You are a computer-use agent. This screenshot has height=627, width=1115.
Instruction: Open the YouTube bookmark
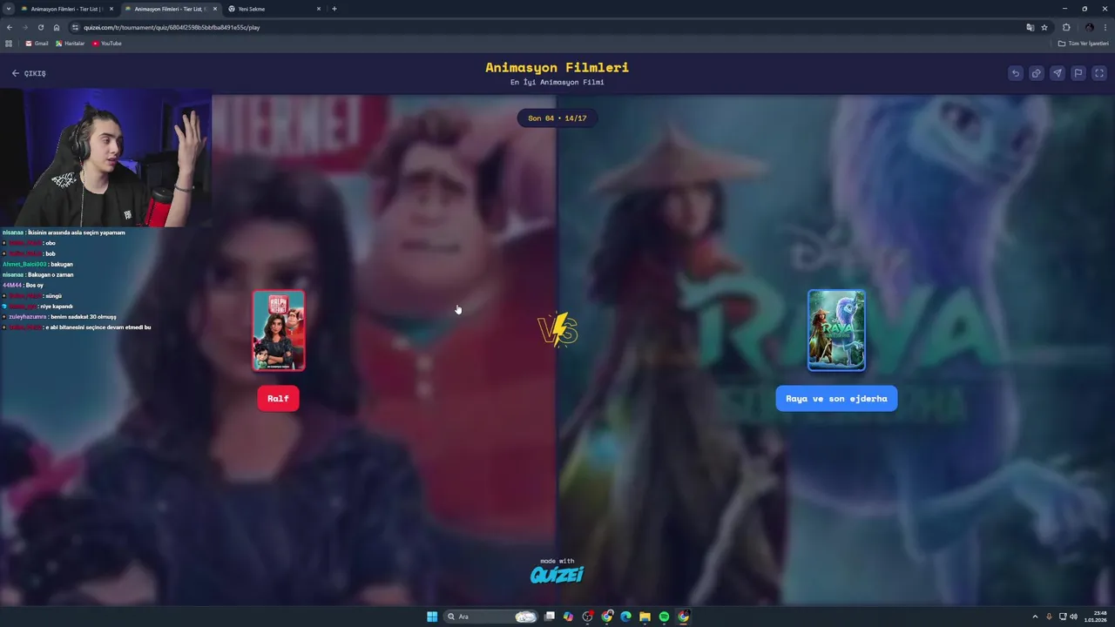107,44
